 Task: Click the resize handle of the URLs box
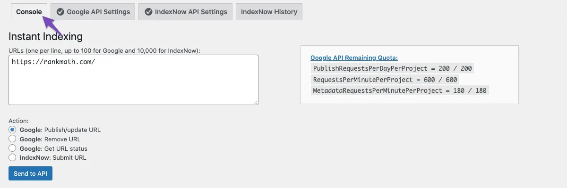coord(256,102)
